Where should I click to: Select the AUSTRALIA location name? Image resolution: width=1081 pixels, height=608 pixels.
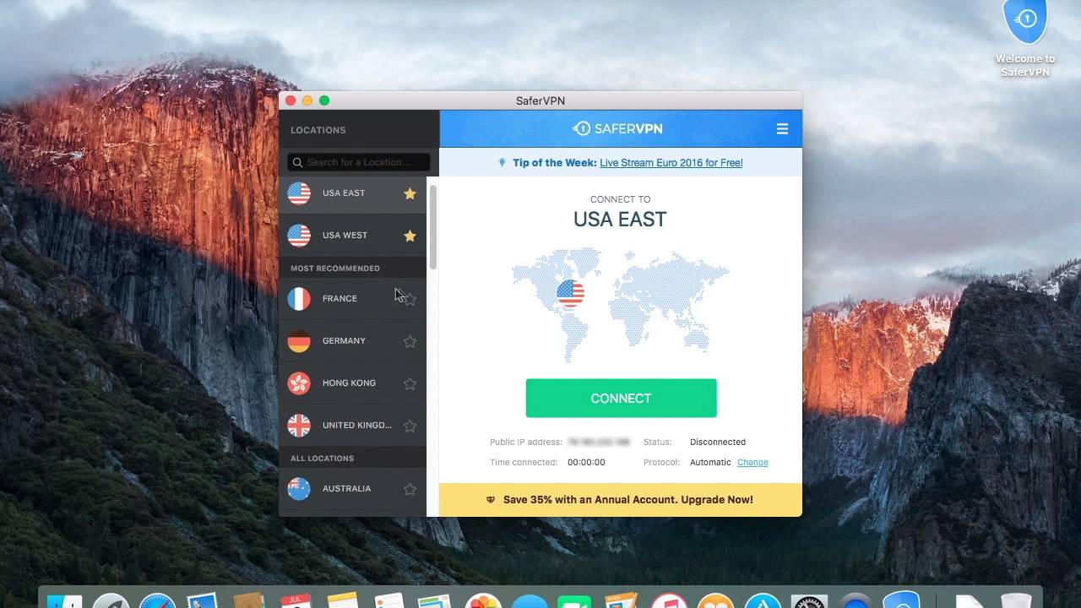346,489
